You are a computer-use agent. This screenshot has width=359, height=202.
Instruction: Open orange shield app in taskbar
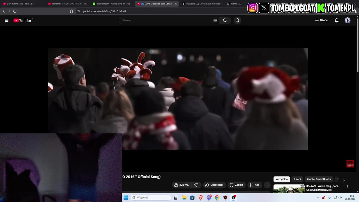pos(225,198)
